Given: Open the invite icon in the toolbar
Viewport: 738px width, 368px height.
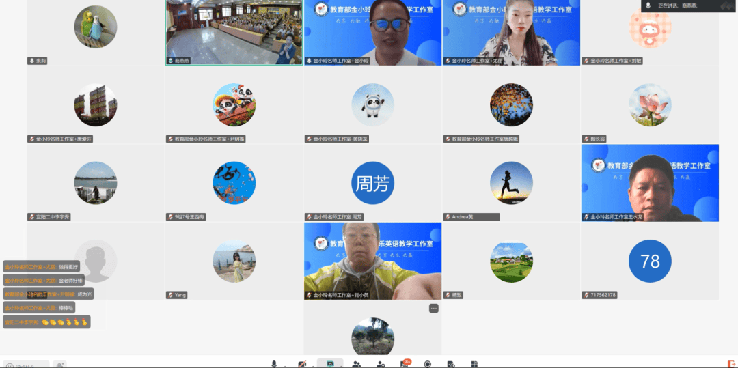Looking at the screenshot, I should pos(381,364).
